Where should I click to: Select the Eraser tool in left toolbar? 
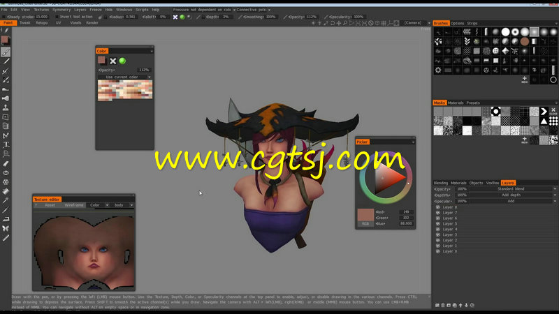point(6,163)
